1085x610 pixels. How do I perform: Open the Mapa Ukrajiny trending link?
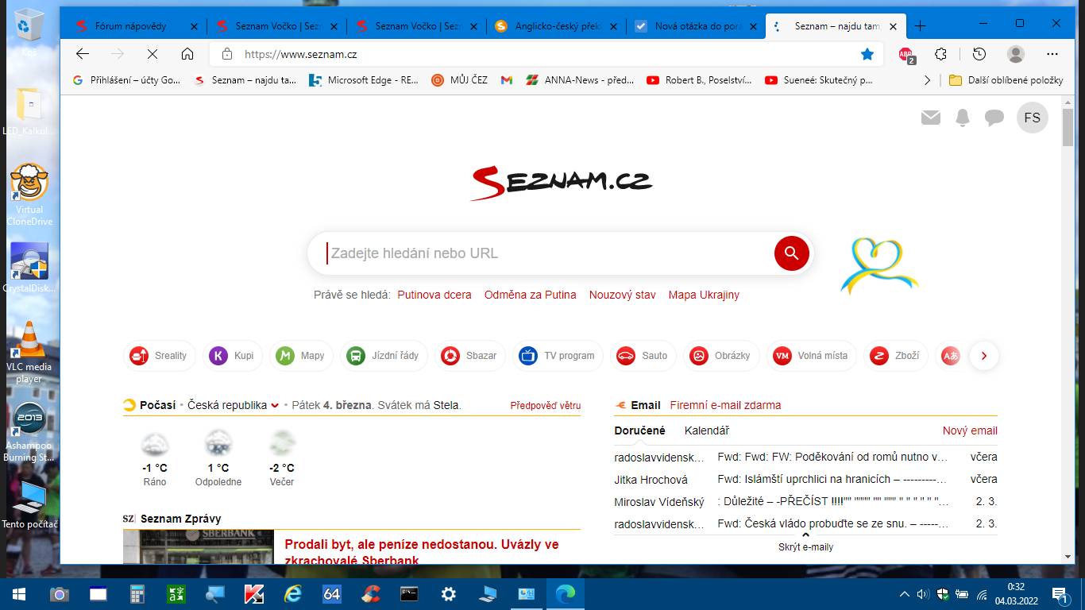click(704, 295)
